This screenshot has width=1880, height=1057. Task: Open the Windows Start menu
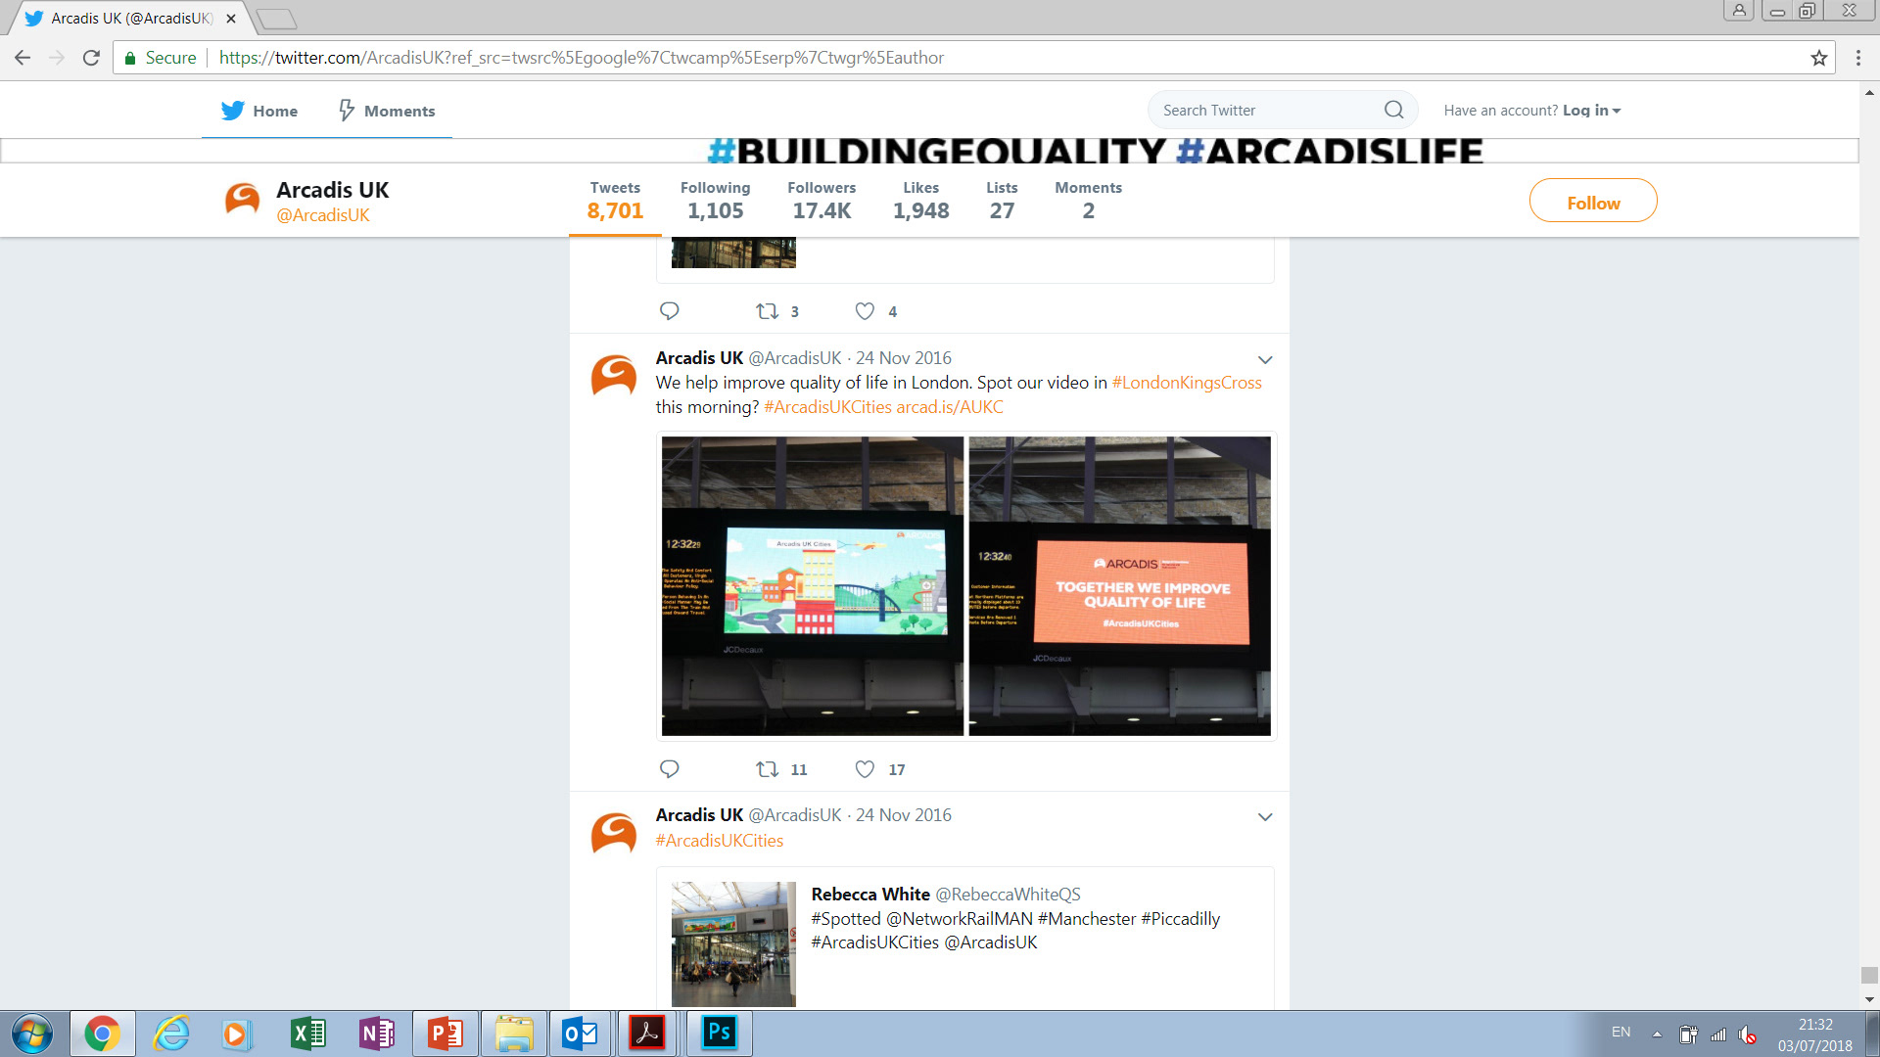pos(32,1034)
